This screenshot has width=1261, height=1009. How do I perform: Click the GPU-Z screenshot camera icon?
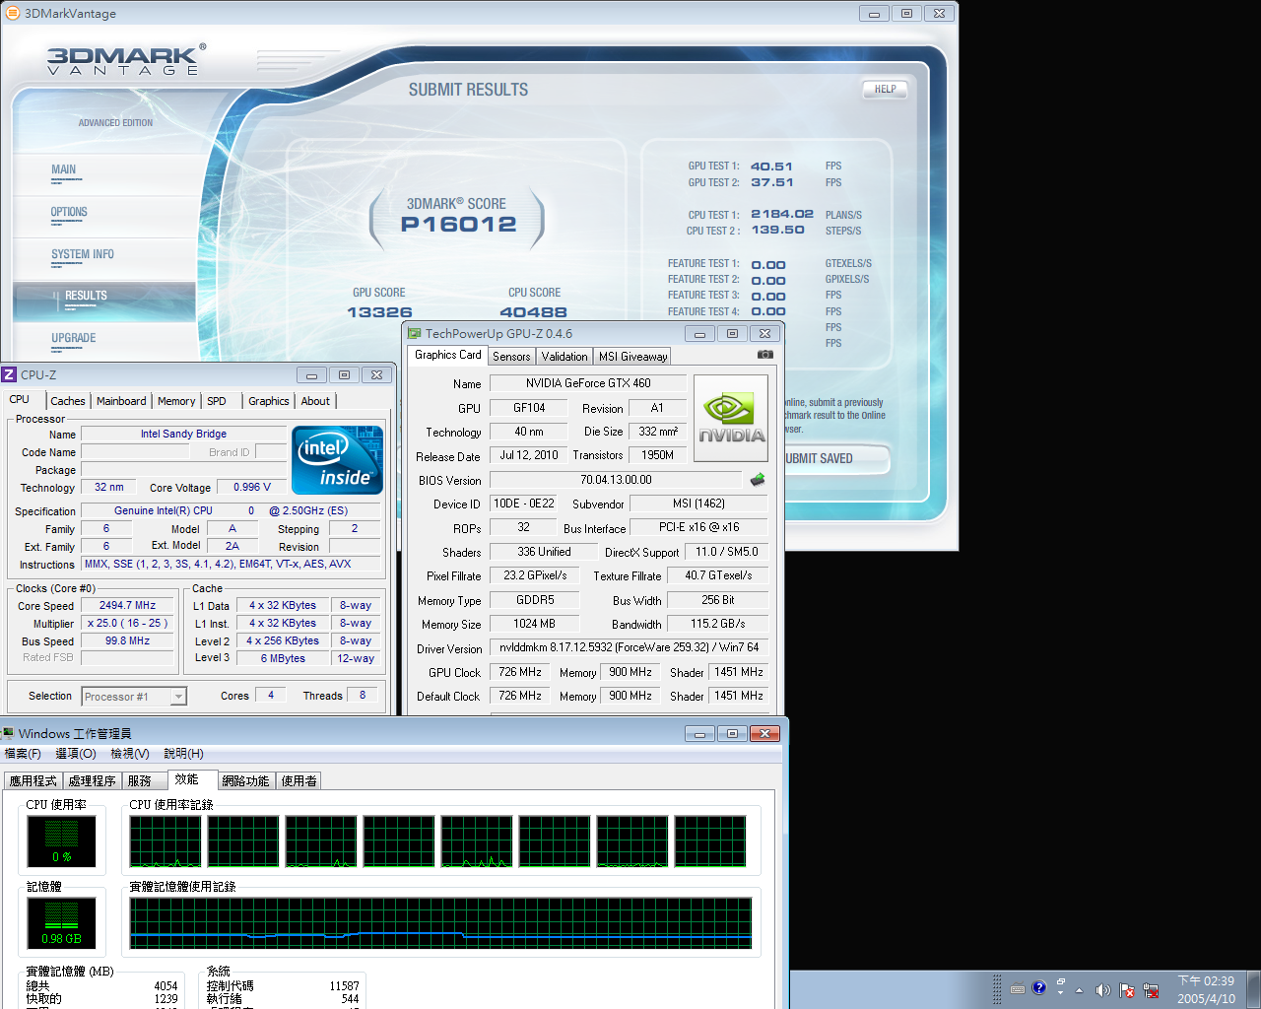point(765,355)
